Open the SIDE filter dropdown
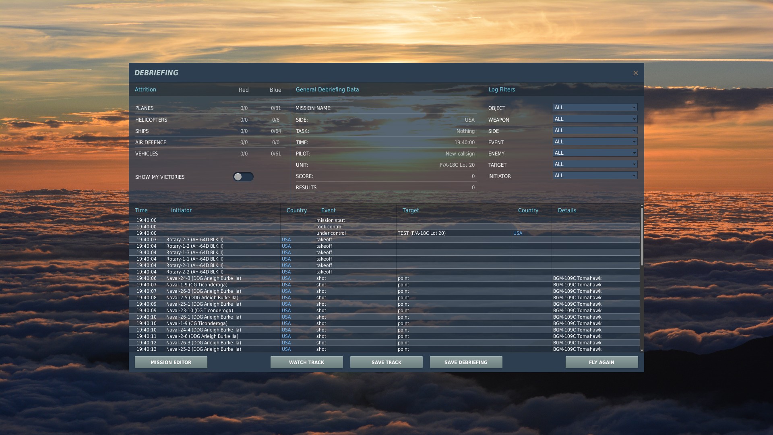The image size is (773, 435). (x=595, y=130)
